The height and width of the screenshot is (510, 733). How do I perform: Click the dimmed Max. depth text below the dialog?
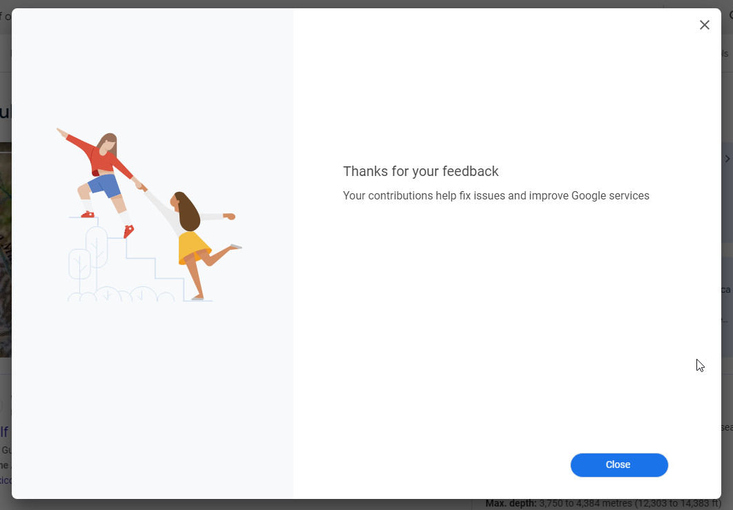pyautogui.click(x=603, y=504)
